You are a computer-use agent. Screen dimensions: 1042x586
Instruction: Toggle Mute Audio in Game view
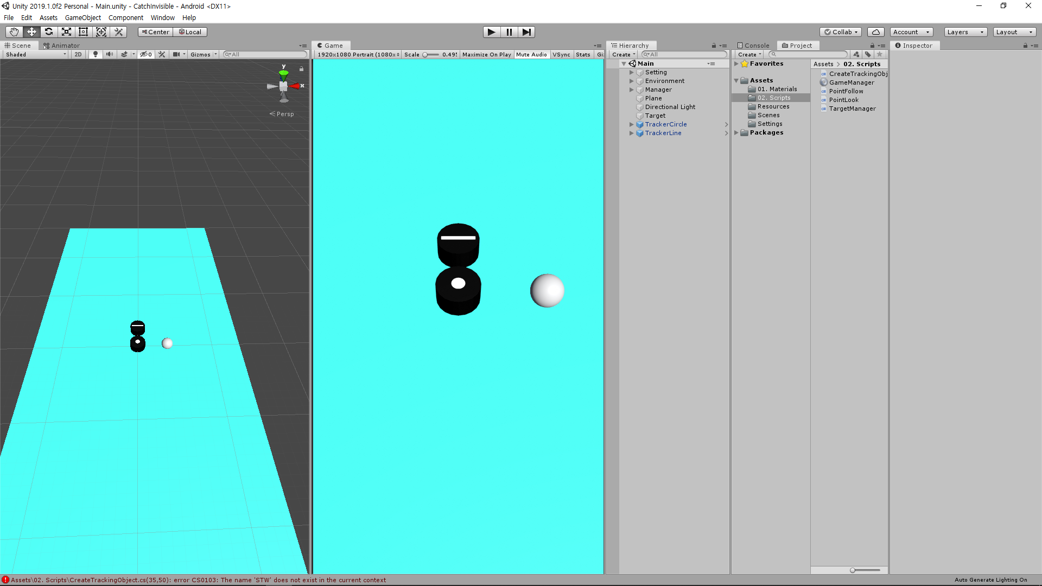click(531, 54)
